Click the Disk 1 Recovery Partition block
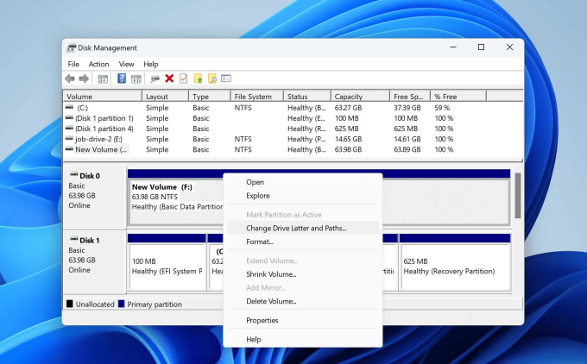587x364 pixels. [453, 266]
